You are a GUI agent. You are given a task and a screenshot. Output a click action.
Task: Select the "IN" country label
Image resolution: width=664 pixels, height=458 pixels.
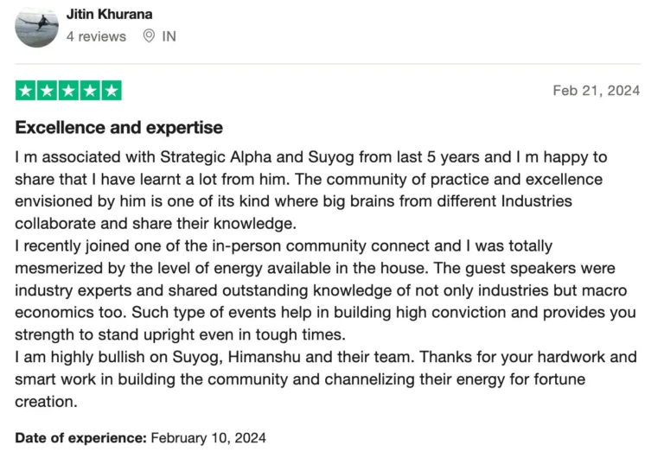point(169,36)
